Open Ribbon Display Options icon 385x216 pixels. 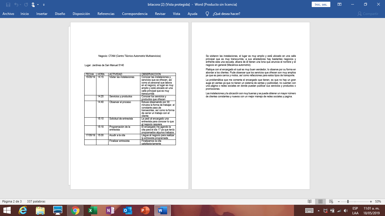tap(340, 4)
